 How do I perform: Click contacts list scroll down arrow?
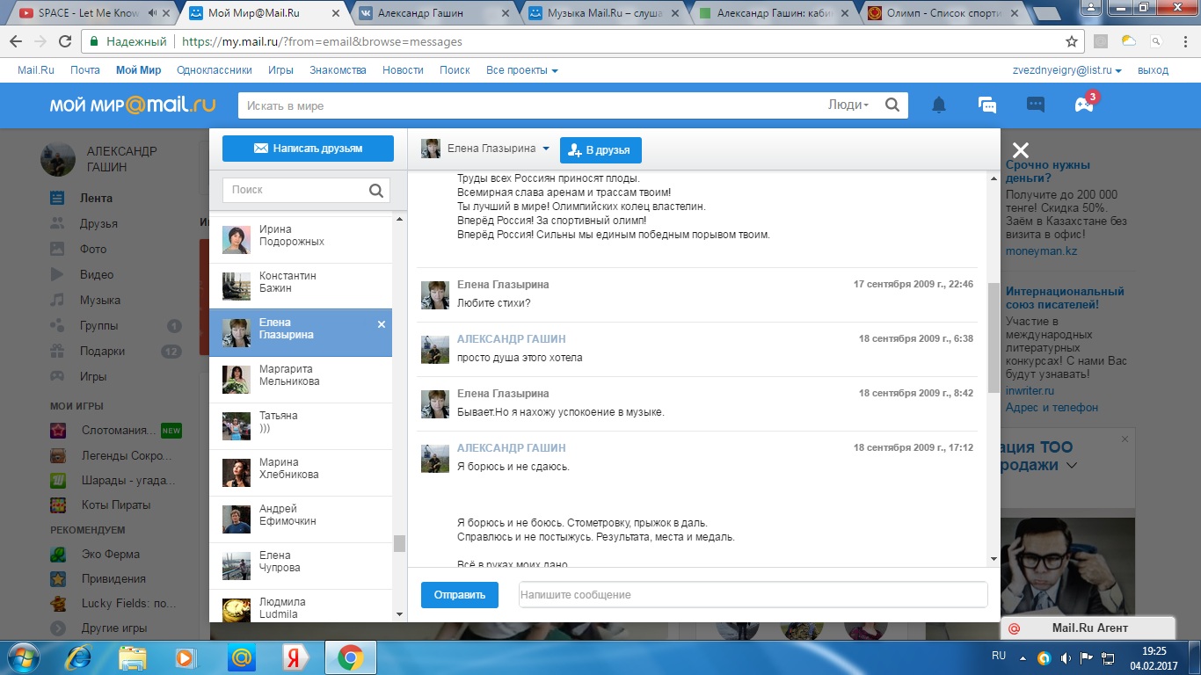399,614
